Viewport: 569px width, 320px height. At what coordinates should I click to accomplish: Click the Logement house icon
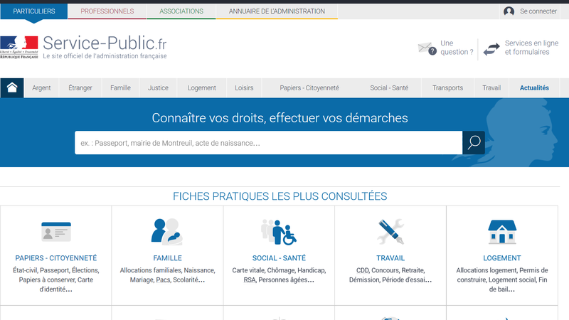502,232
